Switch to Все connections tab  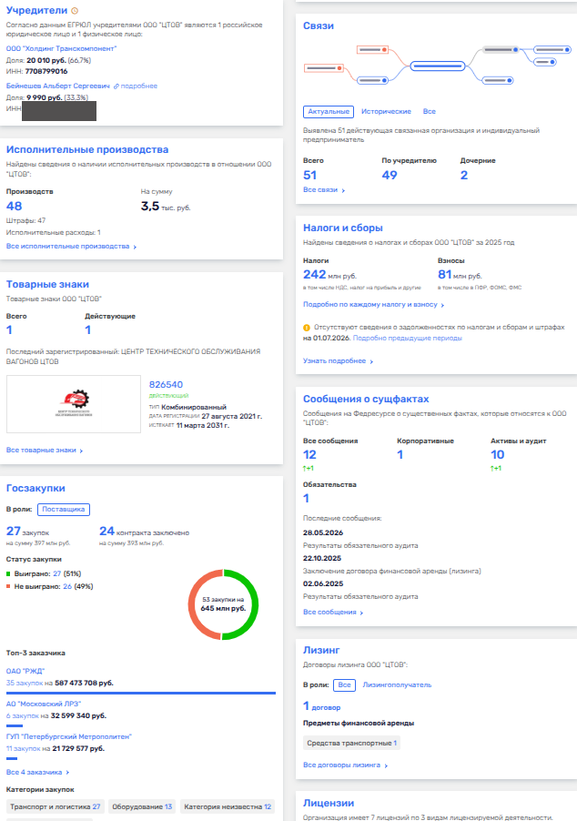click(430, 112)
